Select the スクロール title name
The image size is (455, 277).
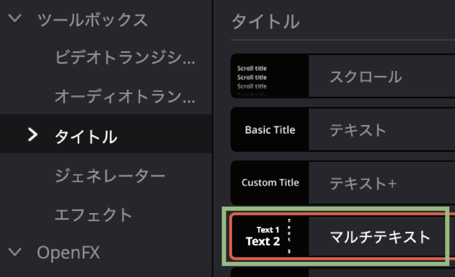click(365, 77)
